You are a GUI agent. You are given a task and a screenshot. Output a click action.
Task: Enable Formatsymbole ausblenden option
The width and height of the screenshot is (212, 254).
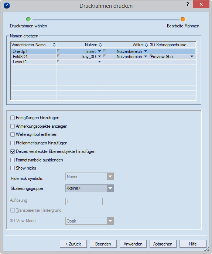[13, 160]
